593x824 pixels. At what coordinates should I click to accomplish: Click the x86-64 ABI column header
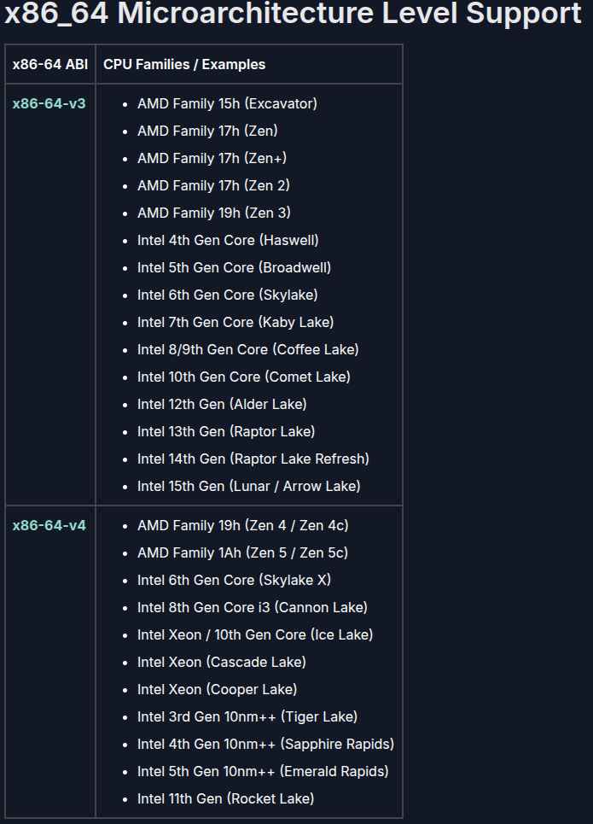pyautogui.click(x=50, y=65)
